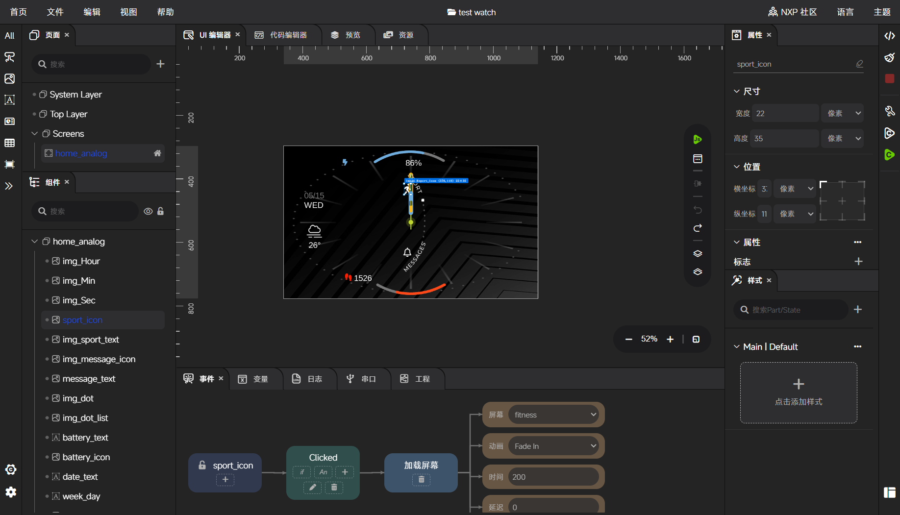Focus the Part/State search field
The image size is (900, 515).
791,310
